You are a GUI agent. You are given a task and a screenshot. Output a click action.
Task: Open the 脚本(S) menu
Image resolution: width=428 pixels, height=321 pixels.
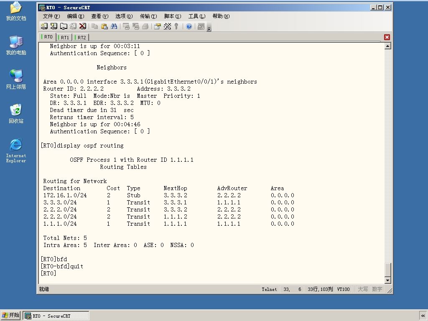coord(173,16)
